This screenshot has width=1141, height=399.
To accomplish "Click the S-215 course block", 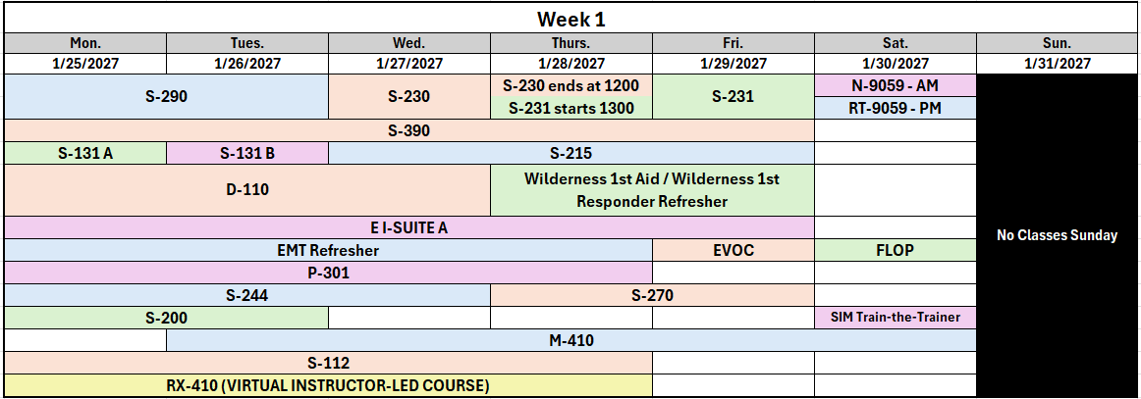I will 571,153.
